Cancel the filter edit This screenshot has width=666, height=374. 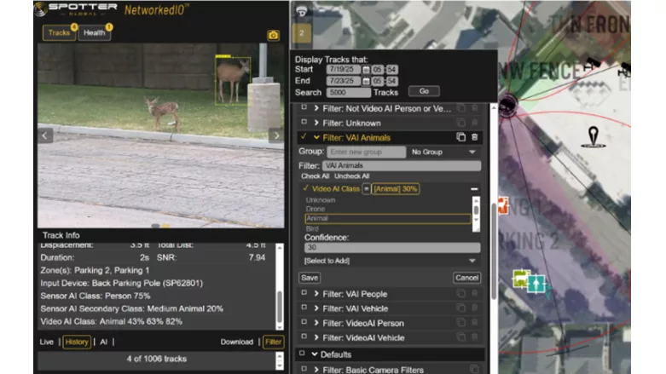466,278
